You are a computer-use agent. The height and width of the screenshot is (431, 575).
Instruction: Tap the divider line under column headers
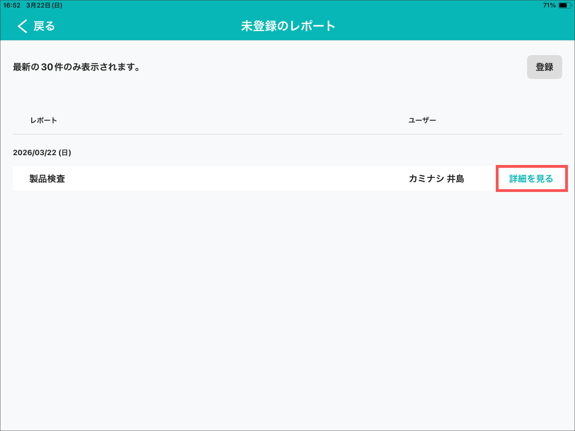pyautogui.click(x=287, y=134)
